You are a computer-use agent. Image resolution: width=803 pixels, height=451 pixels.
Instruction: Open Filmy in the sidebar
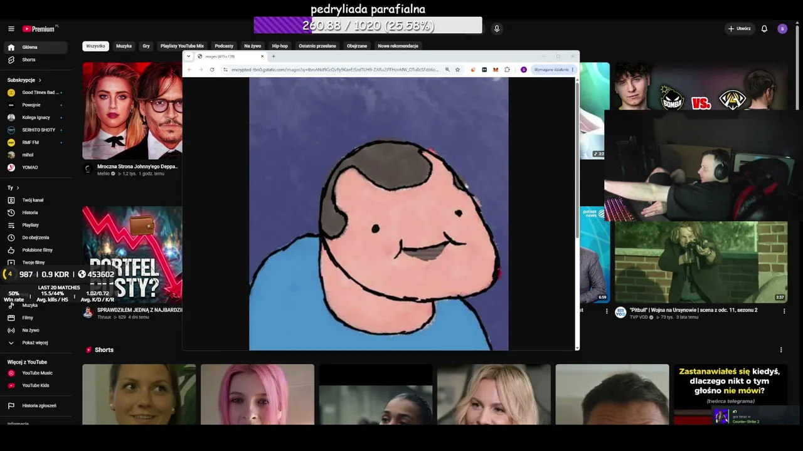point(37,318)
